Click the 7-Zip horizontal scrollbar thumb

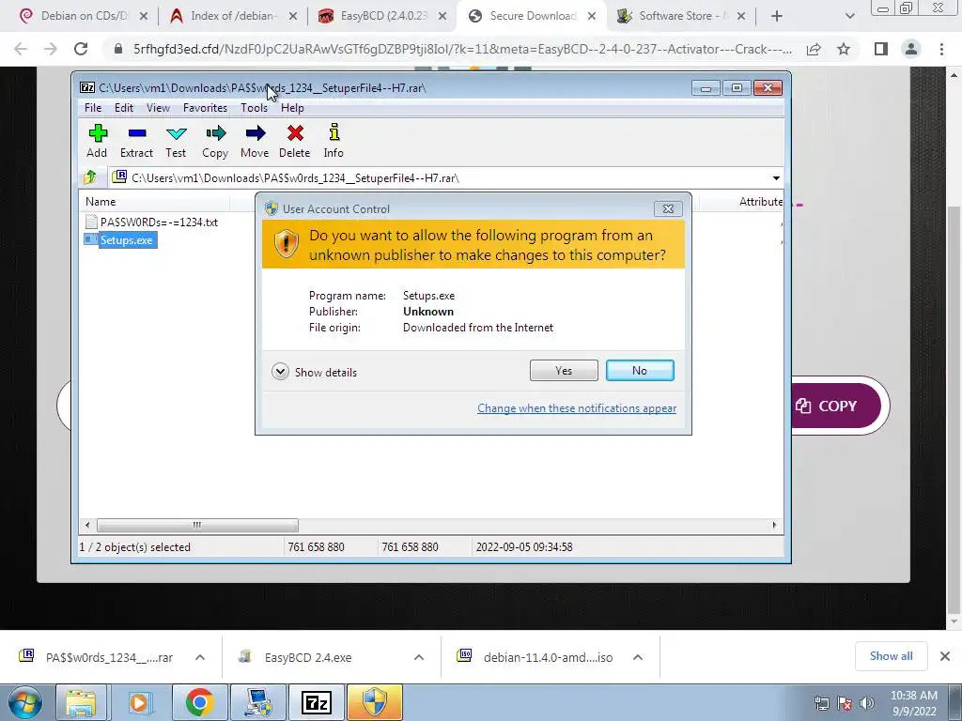[x=197, y=526]
